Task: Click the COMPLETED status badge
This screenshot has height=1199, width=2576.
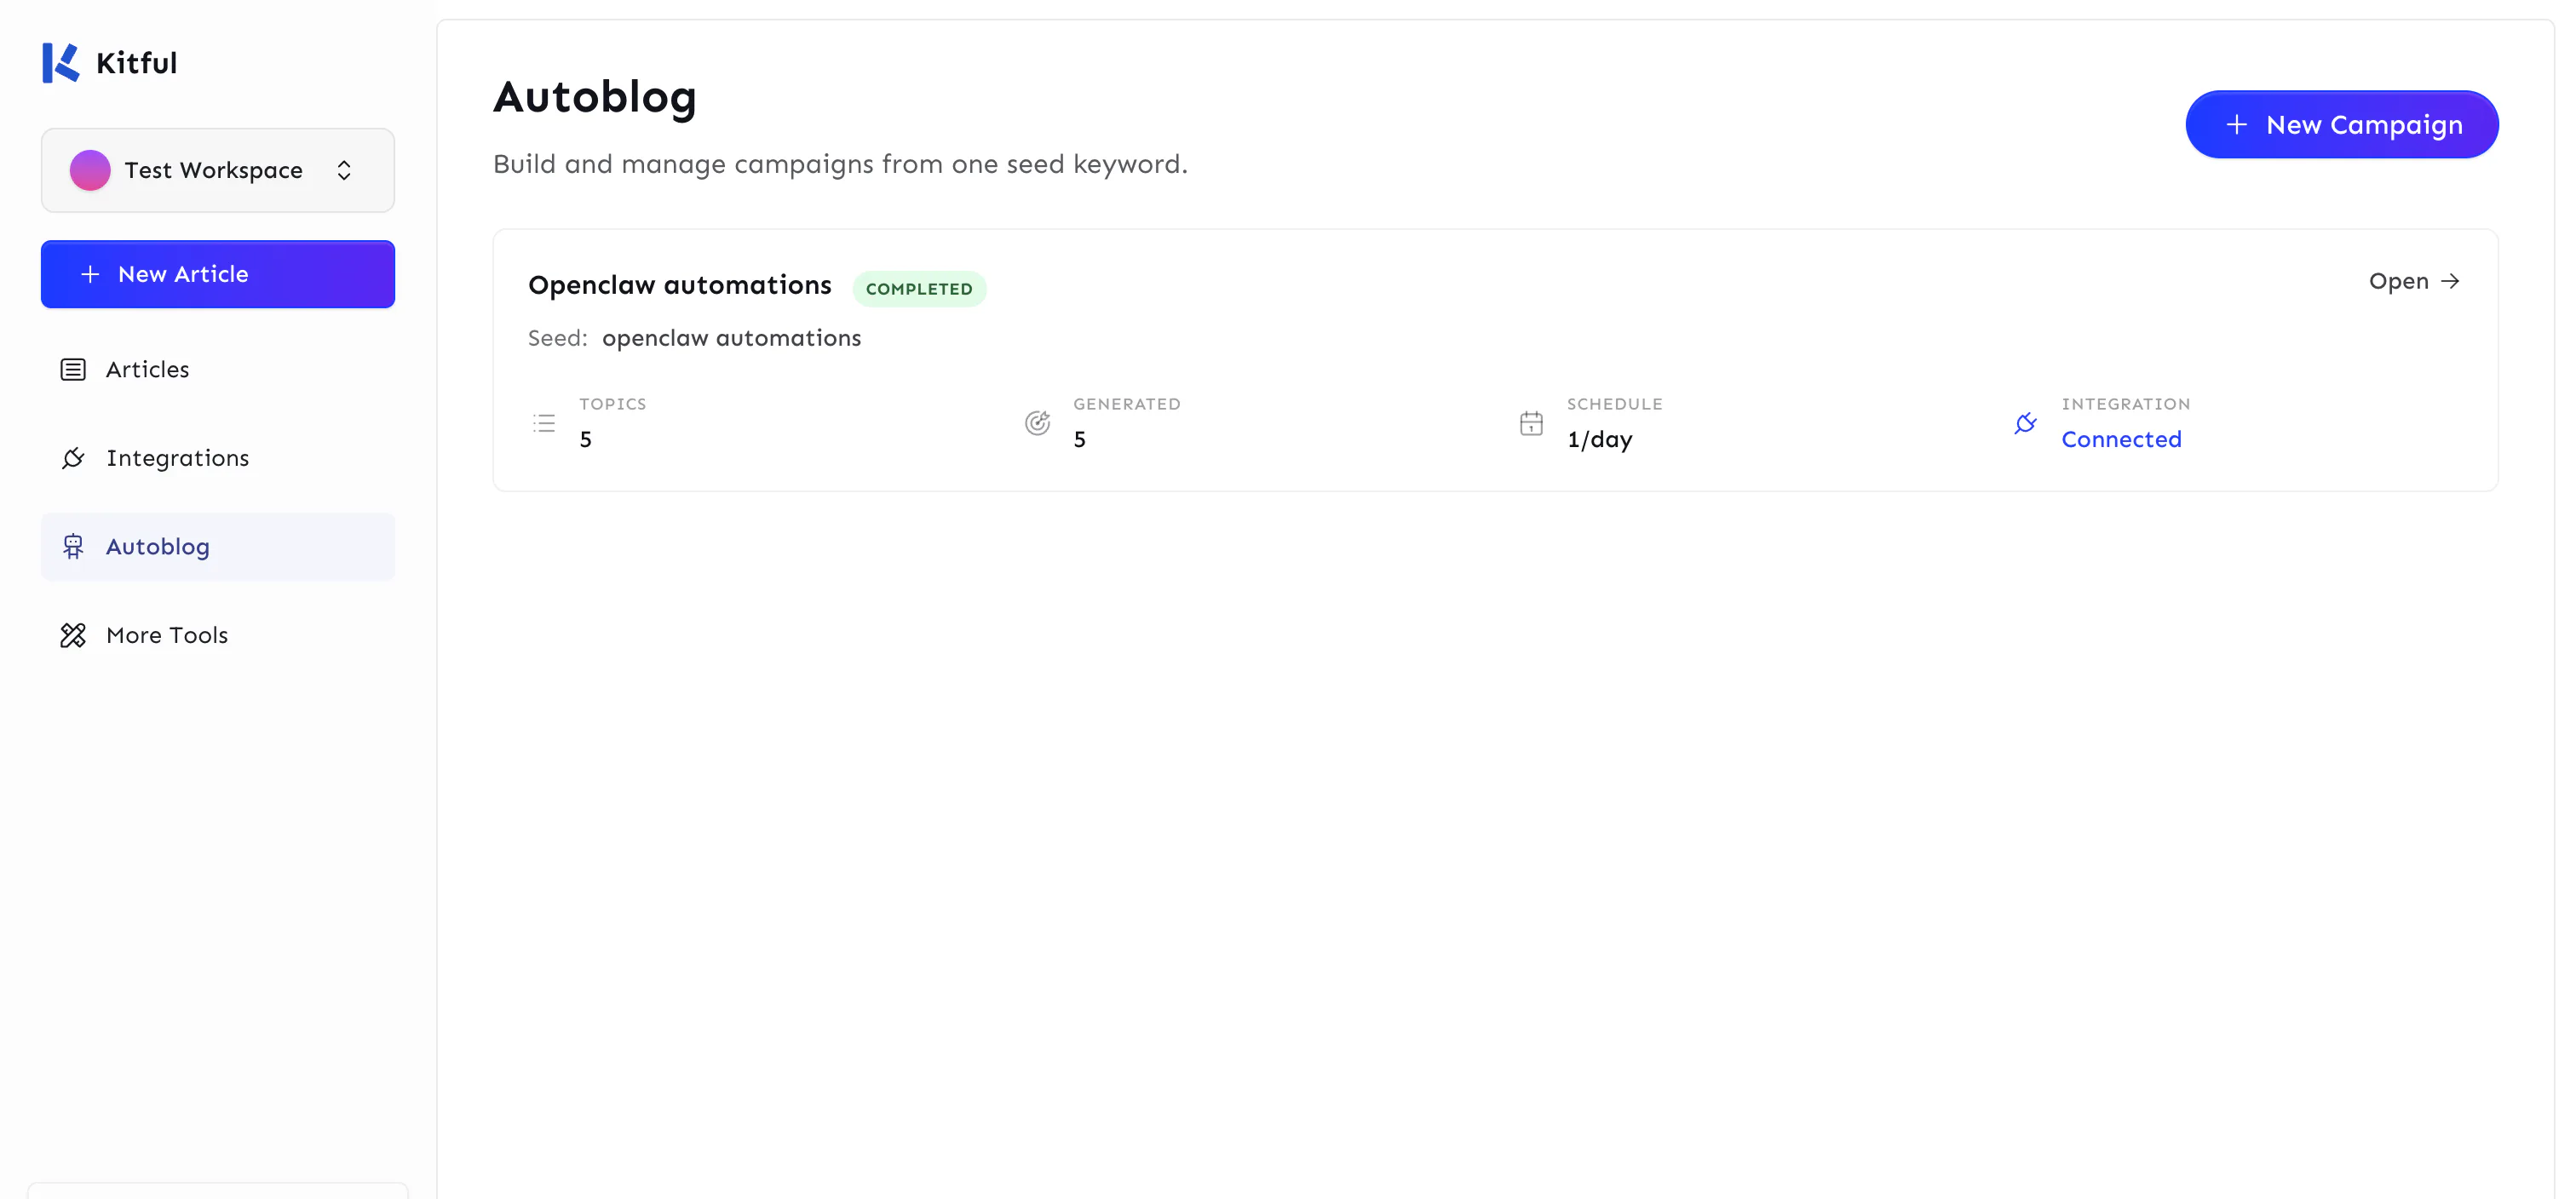Action: (x=919, y=289)
